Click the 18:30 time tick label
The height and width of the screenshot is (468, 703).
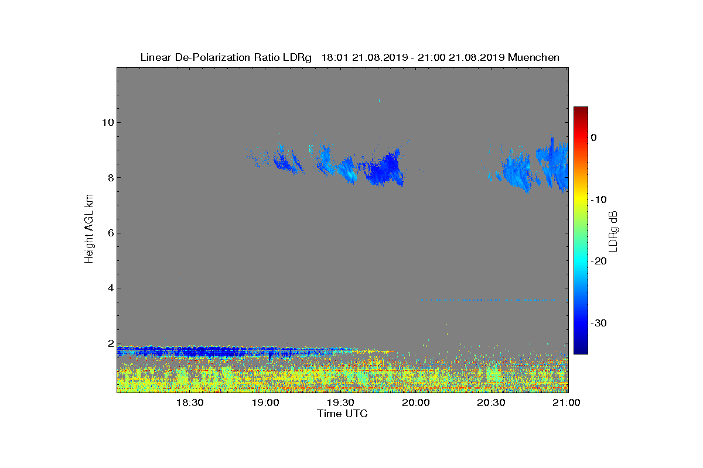(x=190, y=402)
